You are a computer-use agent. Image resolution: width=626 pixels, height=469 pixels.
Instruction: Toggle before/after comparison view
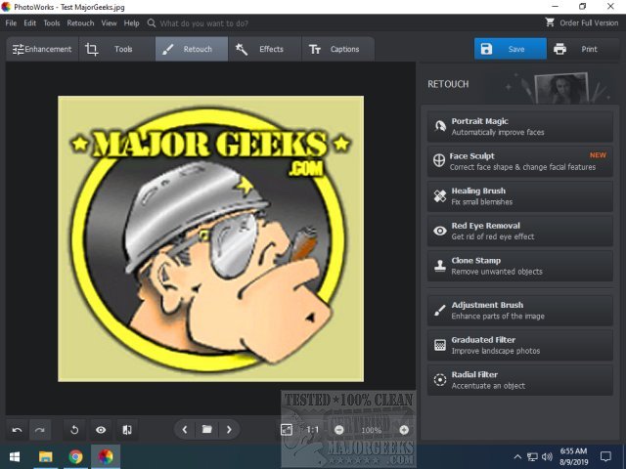[127, 429]
